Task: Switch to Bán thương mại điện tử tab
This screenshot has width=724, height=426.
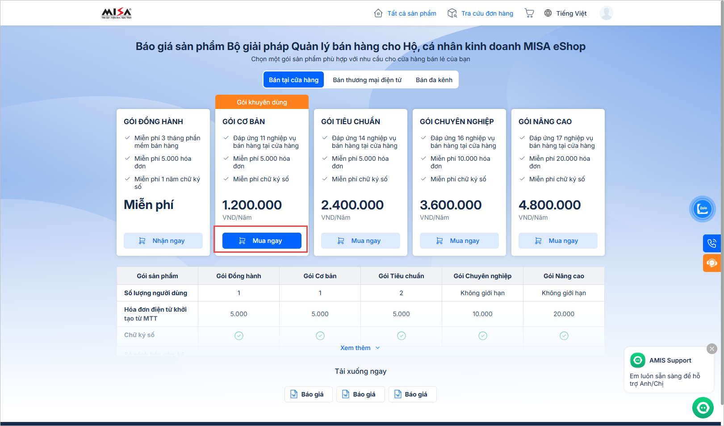Action: 367,80
